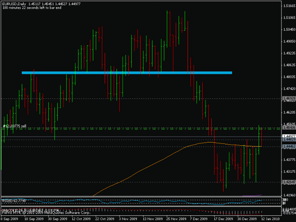The image size is (296, 222).
Task: Click the 1.47420 price axis label
Action: coord(289,89)
